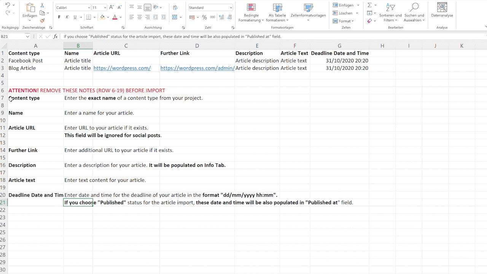The width and height of the screenshot is (487, 274).
Task: Cut with the scissors icon
Action: [x=42, y=6]
